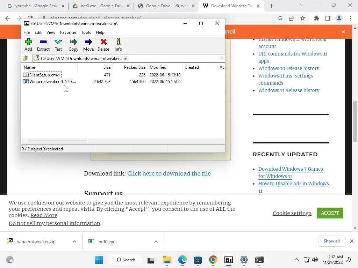Open Windows 10 release history link
This screenshot has height=268, width=358.
tap(288, 68)
